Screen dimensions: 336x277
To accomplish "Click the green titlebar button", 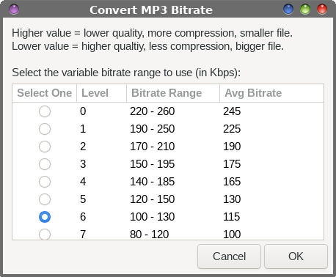I will (305, 10).
